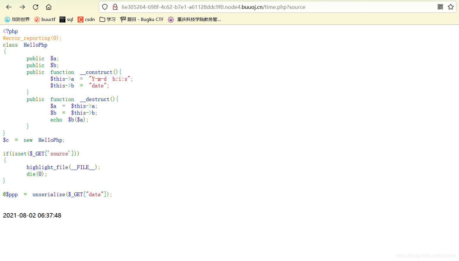This screenshot has width=459, height=261.
Task: Click the "#error_reporting(0);" comment line
Action: [x=32, y=38]
